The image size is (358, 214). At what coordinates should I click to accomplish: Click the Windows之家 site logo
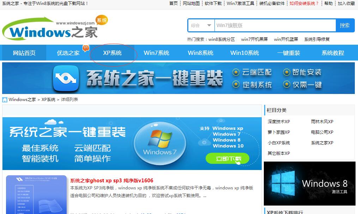(55, 28)
